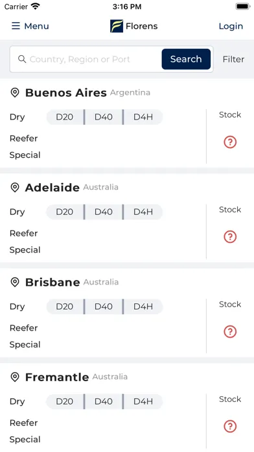Tap the Fremantle location pin icon
This screenshot has height=452, width=254.
(15, 377)
